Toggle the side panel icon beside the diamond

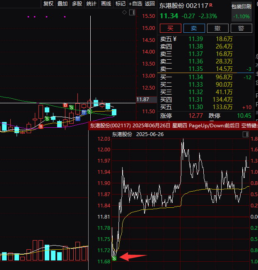click(132, 12)
